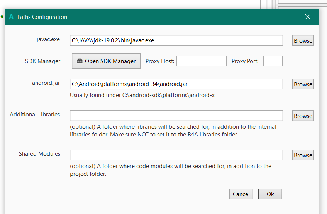This screenshot has width=327, height=214.
Task: Click the Paths Configuration title bar
Action: [154, 17]
